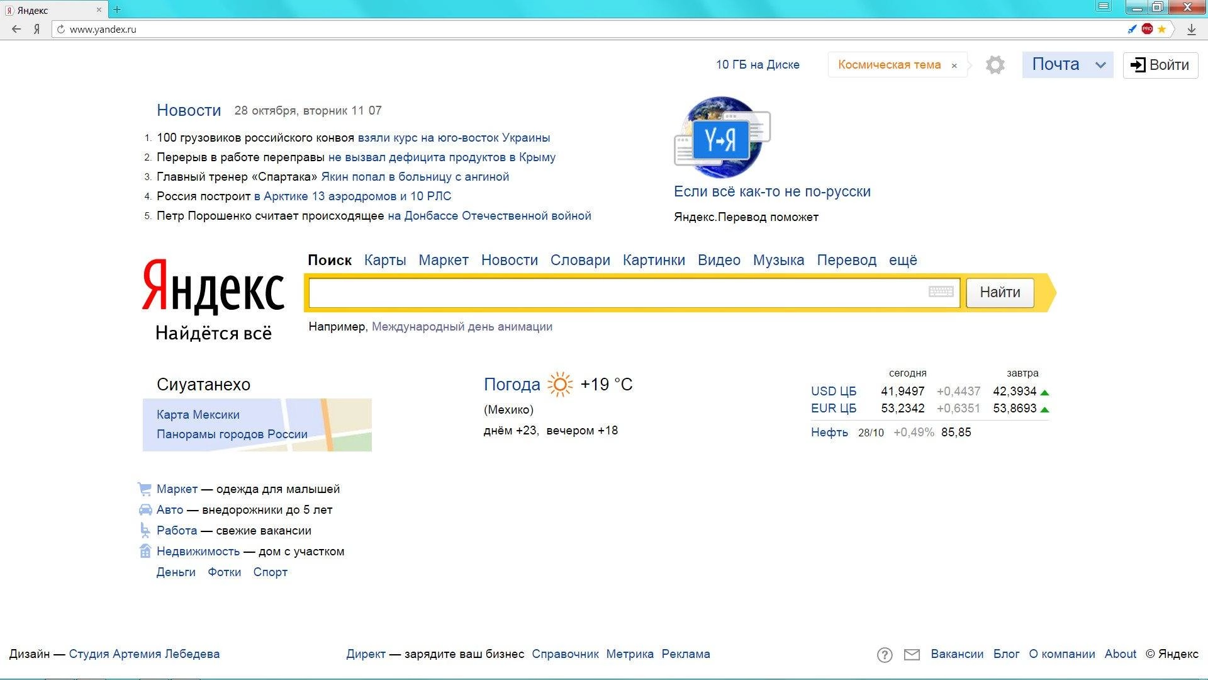
Task: Click the Войти login button
Action: point(1160,65)
